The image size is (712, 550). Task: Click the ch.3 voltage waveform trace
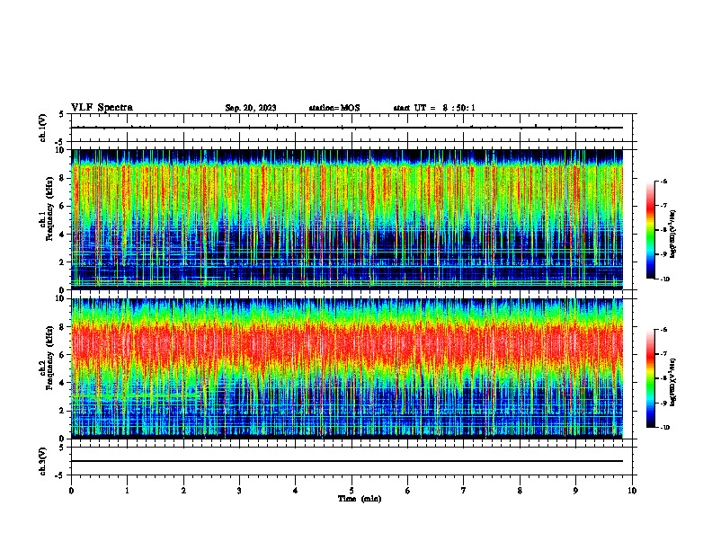coord(347,461)
